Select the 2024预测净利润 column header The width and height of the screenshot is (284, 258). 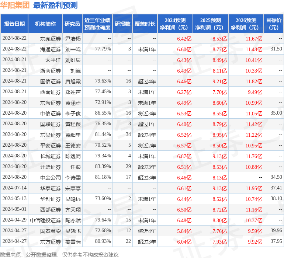pyautogui.click(x=175, y=24)
